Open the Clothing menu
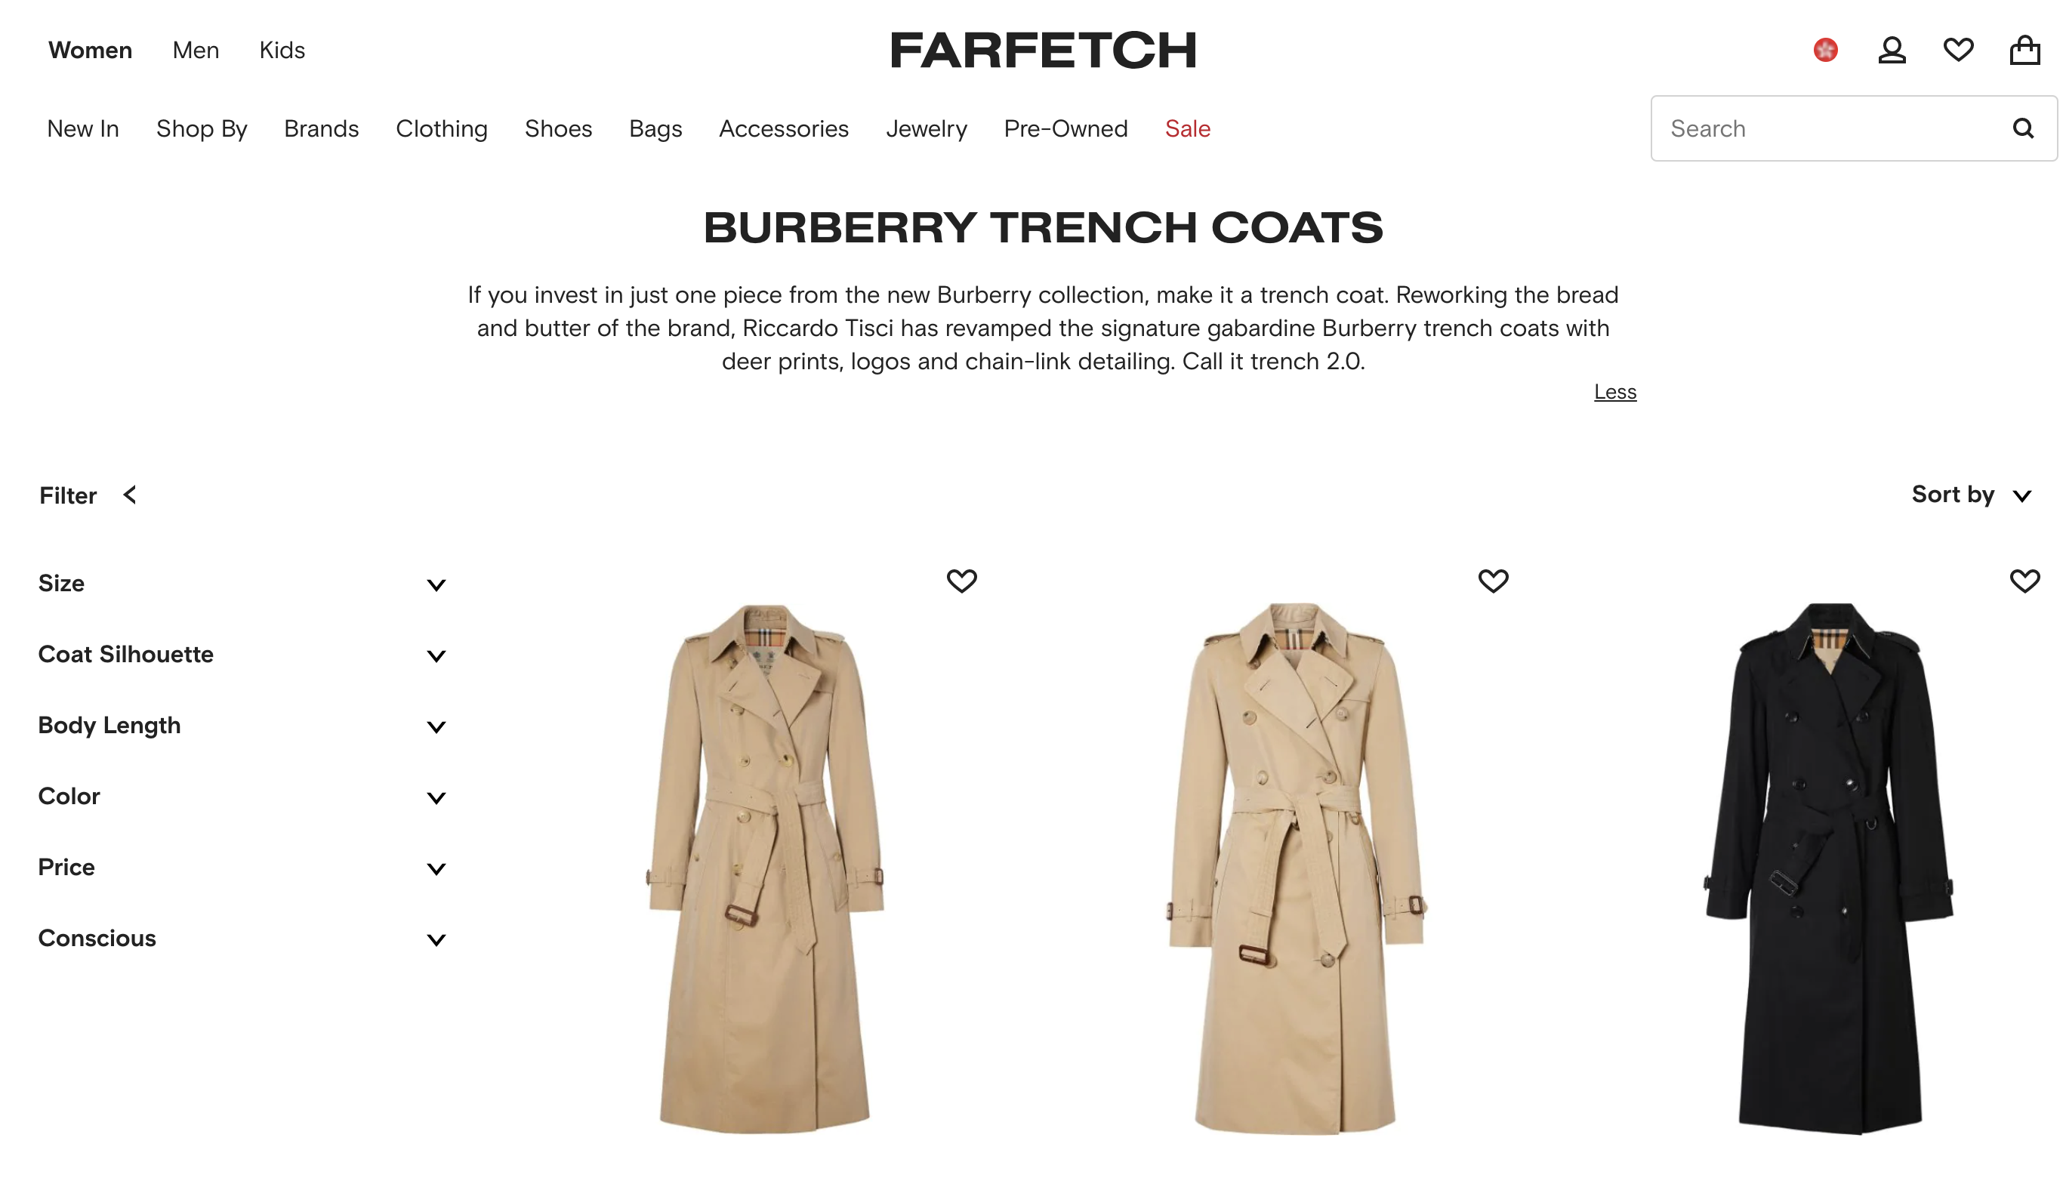 pyautogui.click(x=442, y=128)
